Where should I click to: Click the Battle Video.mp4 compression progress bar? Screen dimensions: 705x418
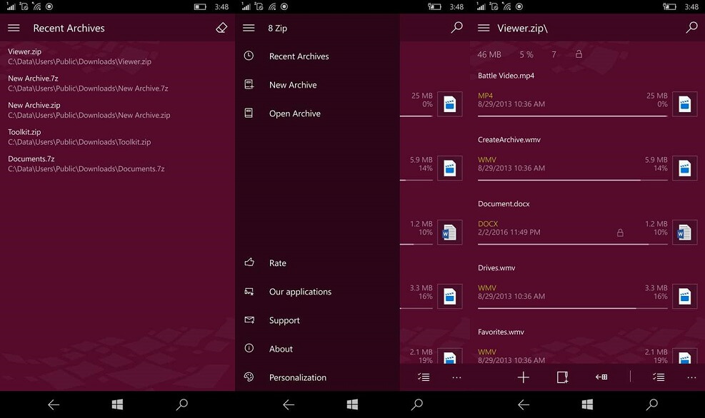coord(572,116)
